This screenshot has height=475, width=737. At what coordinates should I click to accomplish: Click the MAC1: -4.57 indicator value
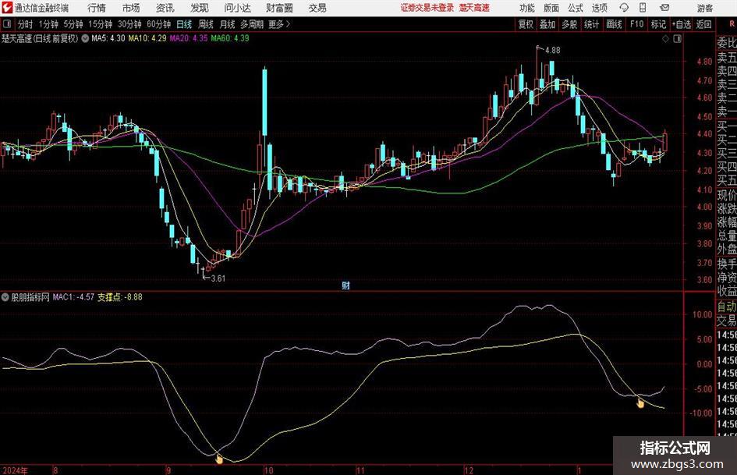click(73, 297)
